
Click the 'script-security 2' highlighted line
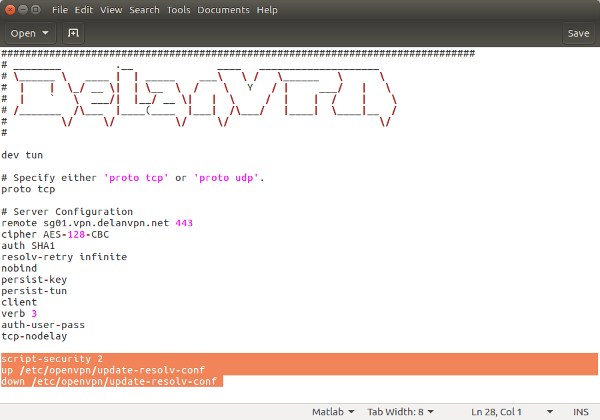pos(53,359)
